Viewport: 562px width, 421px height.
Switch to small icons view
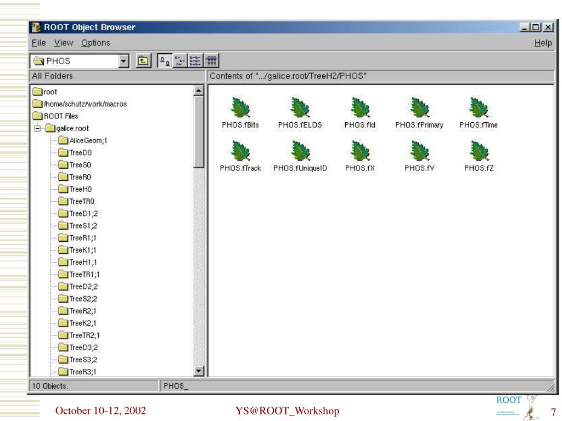(x=180, y=61)
